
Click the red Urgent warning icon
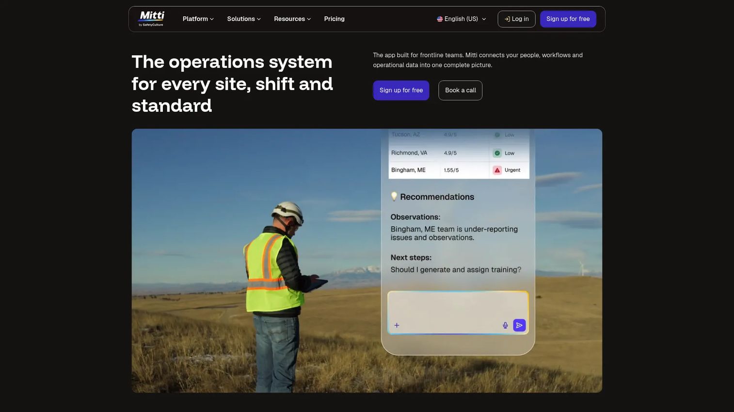[497, 170]
